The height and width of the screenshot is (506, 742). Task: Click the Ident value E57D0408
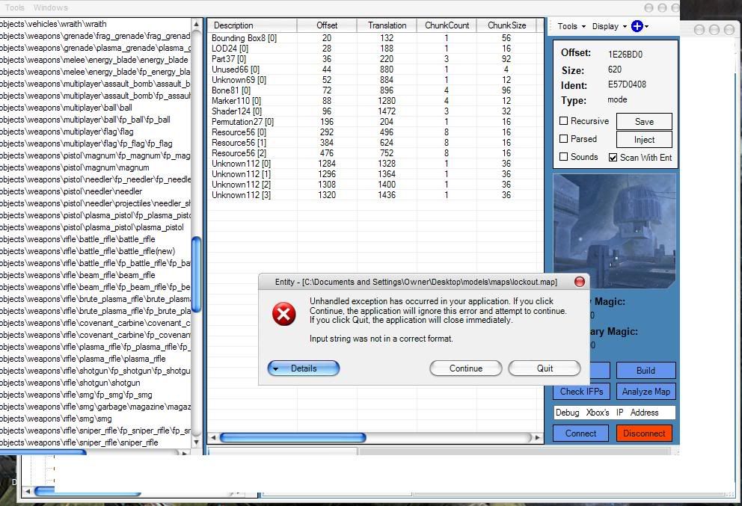627,84
